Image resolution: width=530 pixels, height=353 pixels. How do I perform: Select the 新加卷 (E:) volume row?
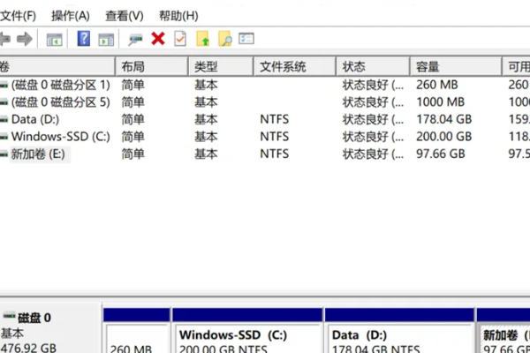pyautogui.click(x=38, y=154)
